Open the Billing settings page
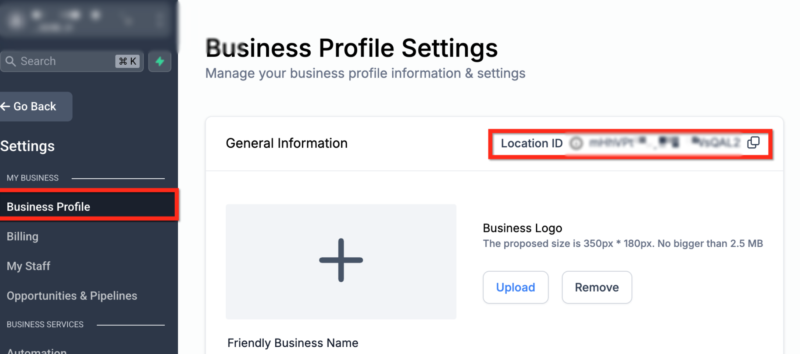Image resolution: width=800 pixels, height=354 pixels. pyautogui.click(x=22, y=236)
